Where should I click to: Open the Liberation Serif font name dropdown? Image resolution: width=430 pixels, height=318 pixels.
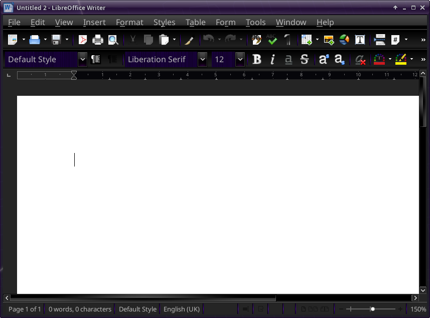(202, 60)
